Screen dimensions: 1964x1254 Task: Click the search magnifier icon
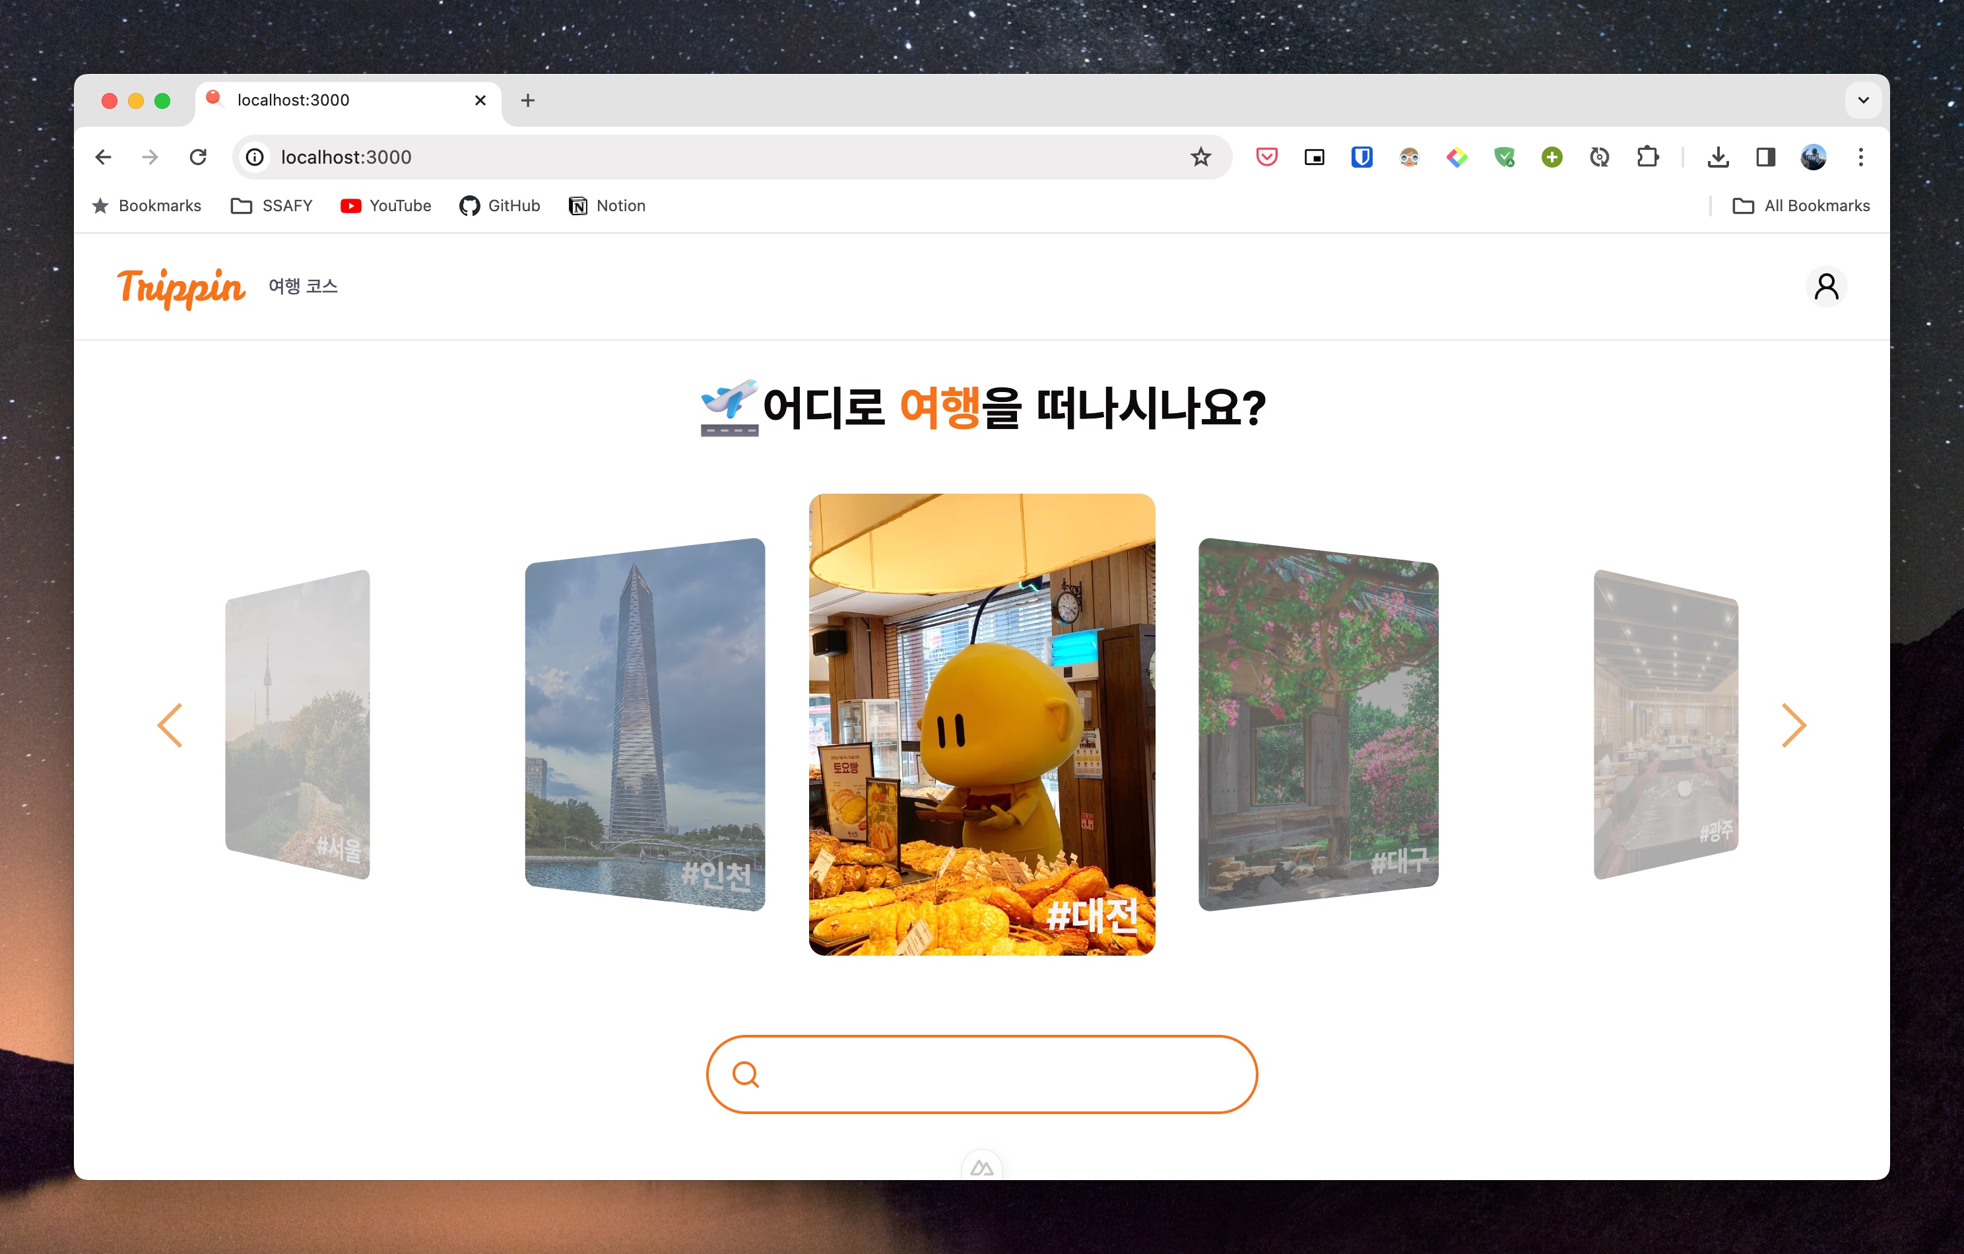click(x=744, y=1074)
